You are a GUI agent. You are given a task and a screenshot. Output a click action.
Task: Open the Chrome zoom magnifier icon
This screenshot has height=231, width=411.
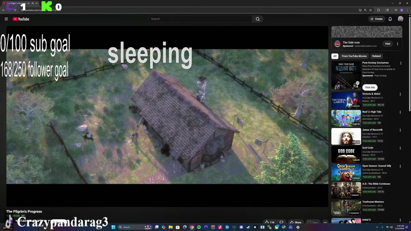click(365, 10)
